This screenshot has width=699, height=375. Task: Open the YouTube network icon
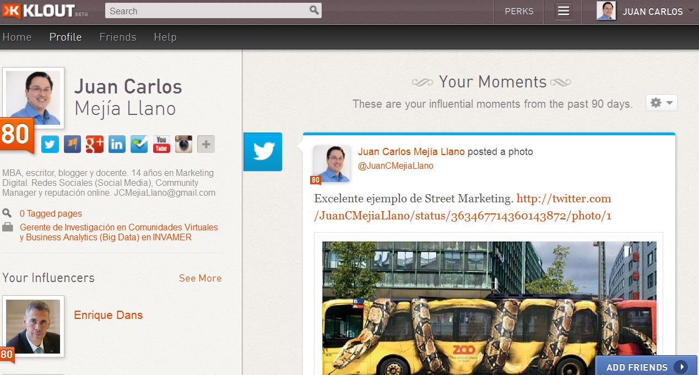tap(161, 145)
